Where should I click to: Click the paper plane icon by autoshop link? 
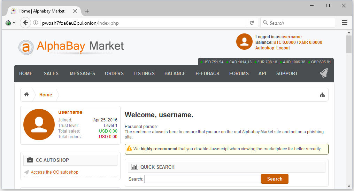coord(26,172)
